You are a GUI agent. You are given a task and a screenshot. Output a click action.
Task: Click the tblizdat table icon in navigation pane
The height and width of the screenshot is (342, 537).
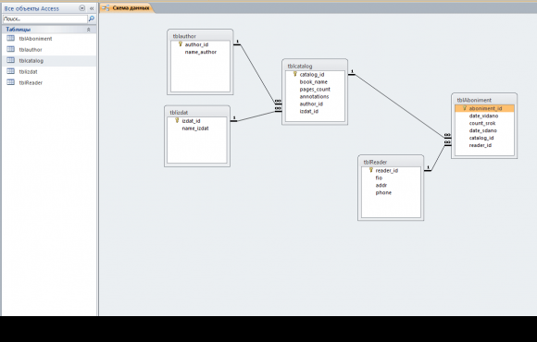tap(10, 71)
